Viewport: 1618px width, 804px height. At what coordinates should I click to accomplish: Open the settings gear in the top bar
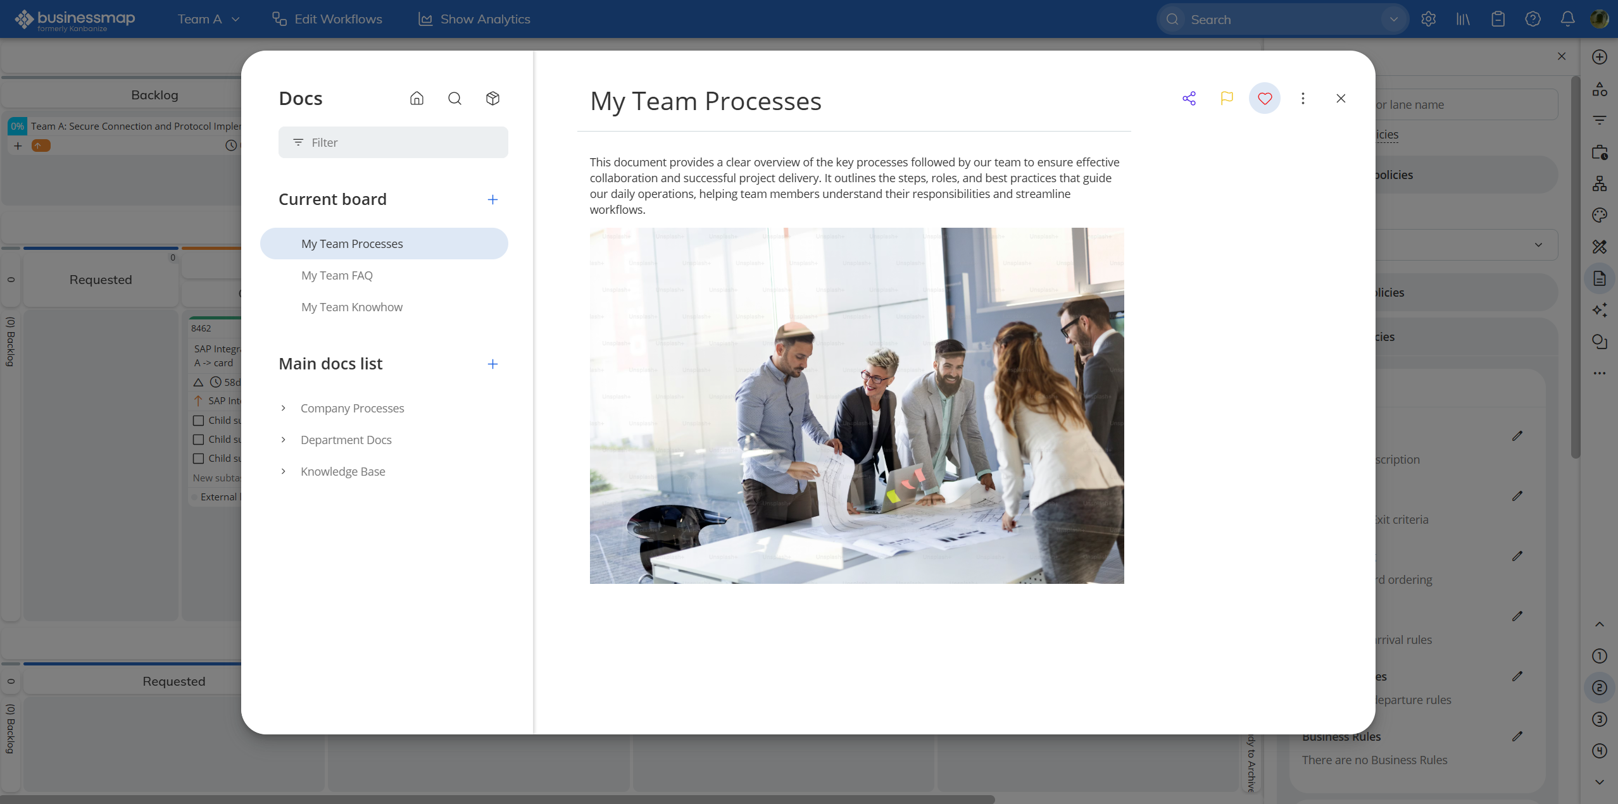click(x=1429, y=19)
